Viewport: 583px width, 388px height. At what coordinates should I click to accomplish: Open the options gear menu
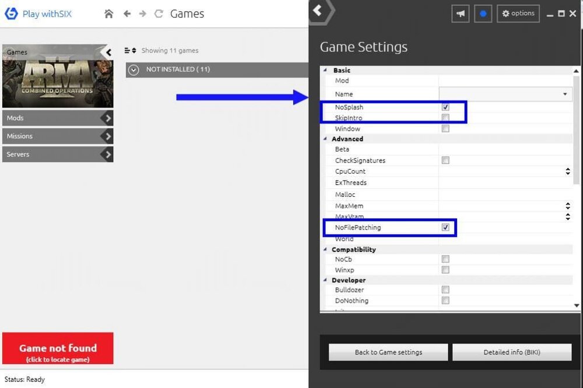pyautogui.click(x=518, y=14)
